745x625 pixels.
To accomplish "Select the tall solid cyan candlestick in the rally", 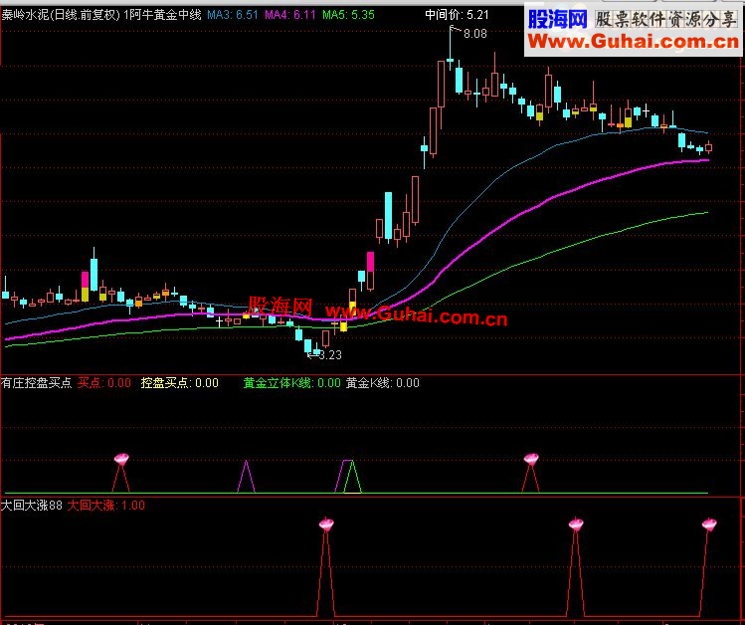I will 388,215.
